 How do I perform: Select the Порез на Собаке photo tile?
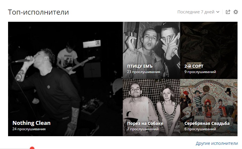click(151, 108)
